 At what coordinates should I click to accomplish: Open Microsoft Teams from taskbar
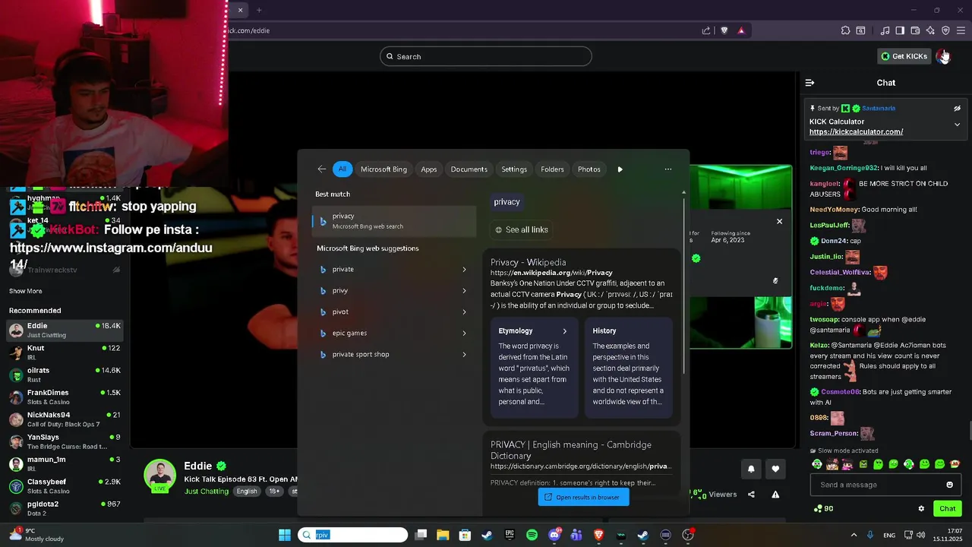pyautogui.click(x=576, y=535)
